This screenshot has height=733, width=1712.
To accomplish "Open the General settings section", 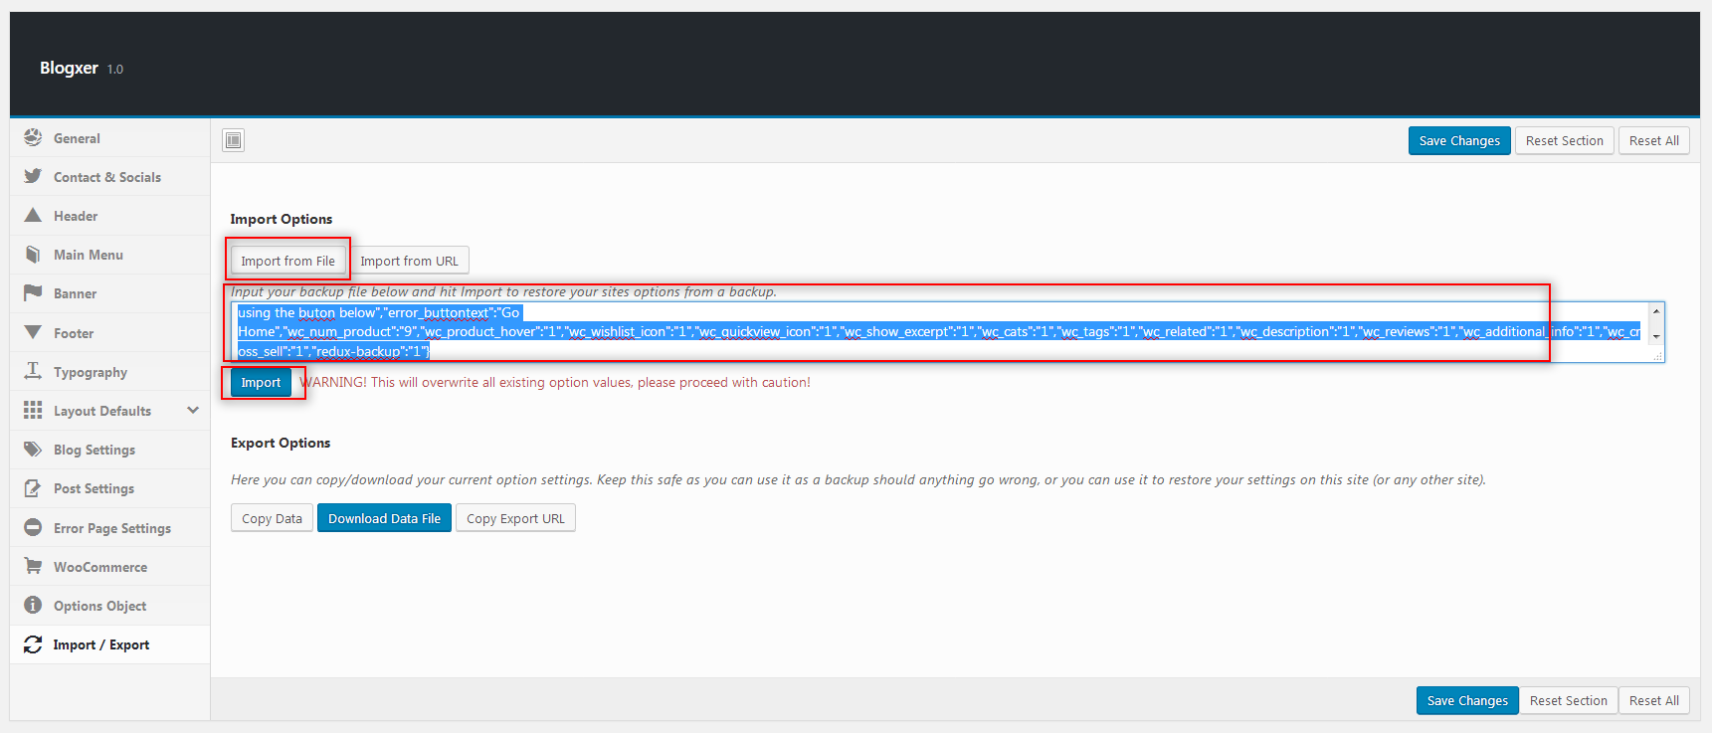I will (x=109, y=138).
